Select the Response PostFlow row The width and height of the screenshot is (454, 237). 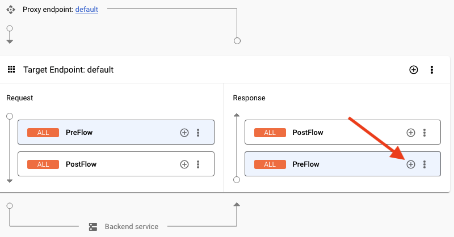(343, 132)
